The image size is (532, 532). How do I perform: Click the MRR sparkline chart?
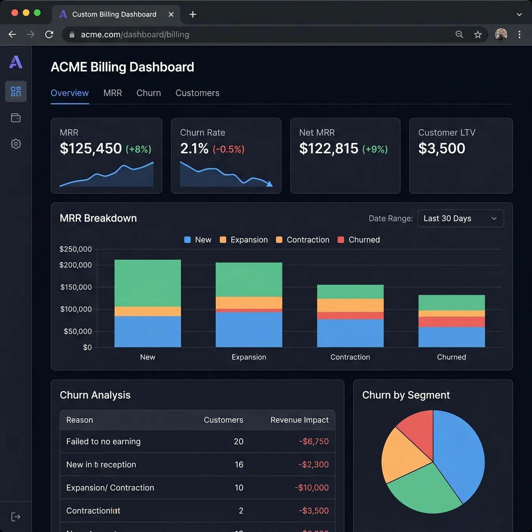coord(106,174)
